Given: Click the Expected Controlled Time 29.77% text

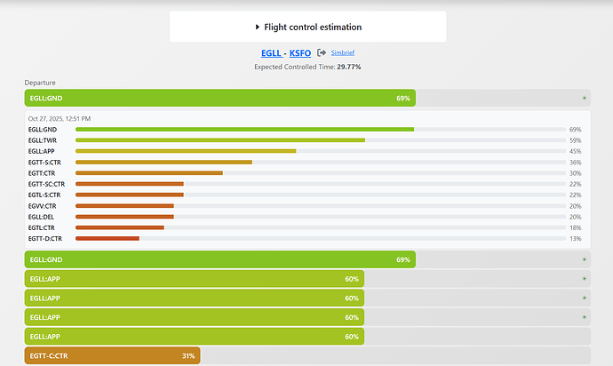Looking at the screenshot, I should click(x=307, y=67).
